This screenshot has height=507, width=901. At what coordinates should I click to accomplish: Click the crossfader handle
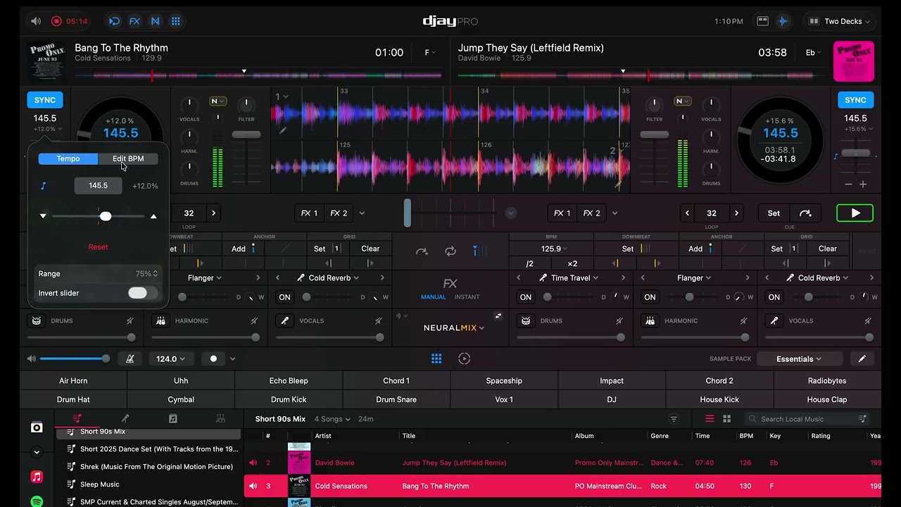click(x=407, y=213)
